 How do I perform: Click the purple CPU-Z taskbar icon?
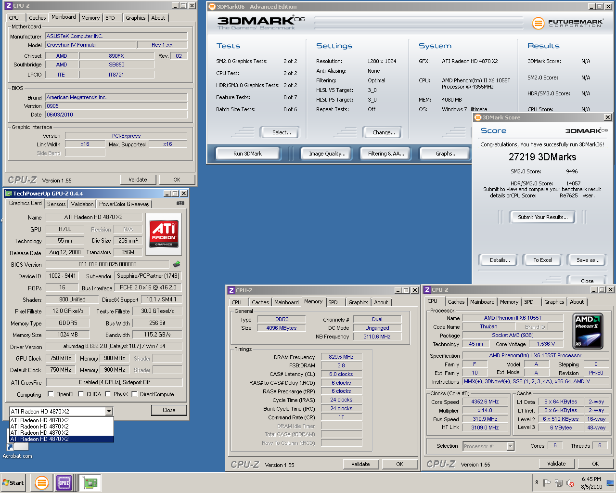click(64, 483)
